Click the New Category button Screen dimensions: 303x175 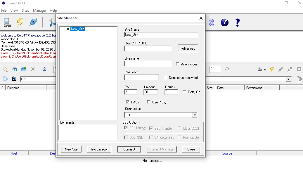coord(99,149)
